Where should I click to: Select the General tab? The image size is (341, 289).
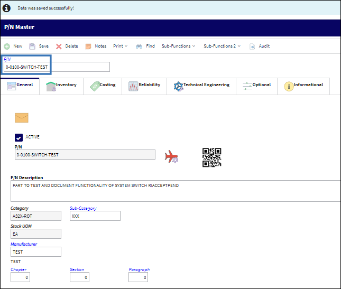(x=20, y=86)
